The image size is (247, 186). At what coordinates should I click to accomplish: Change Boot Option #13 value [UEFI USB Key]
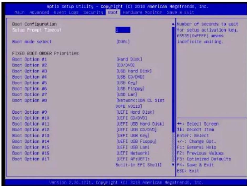pos(133,135)
